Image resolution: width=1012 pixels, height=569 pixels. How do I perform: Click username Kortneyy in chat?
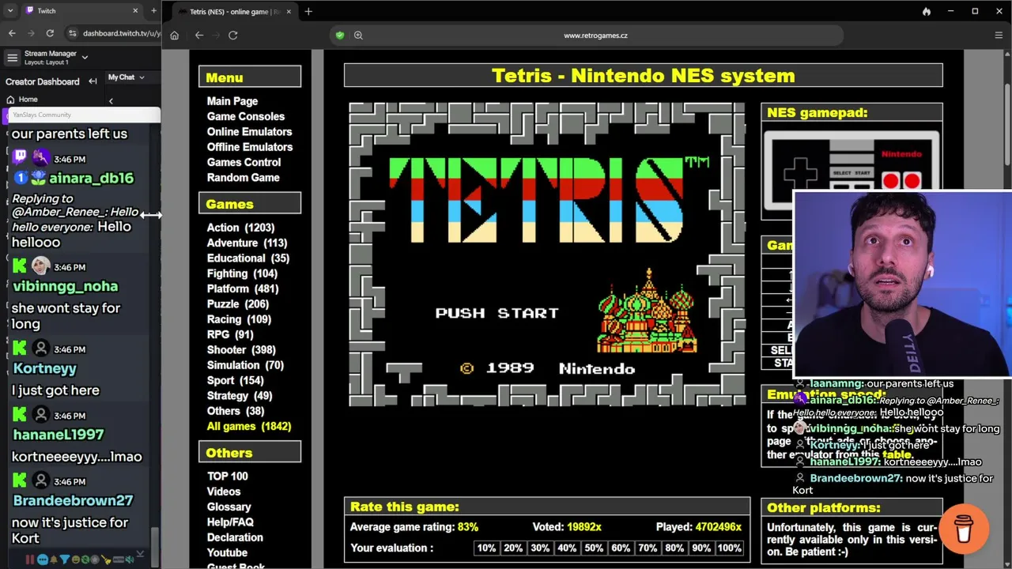tap(45, 369)
